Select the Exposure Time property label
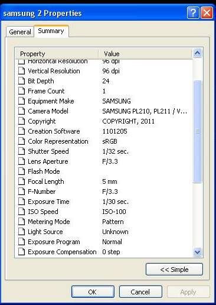 pos(48,202)
